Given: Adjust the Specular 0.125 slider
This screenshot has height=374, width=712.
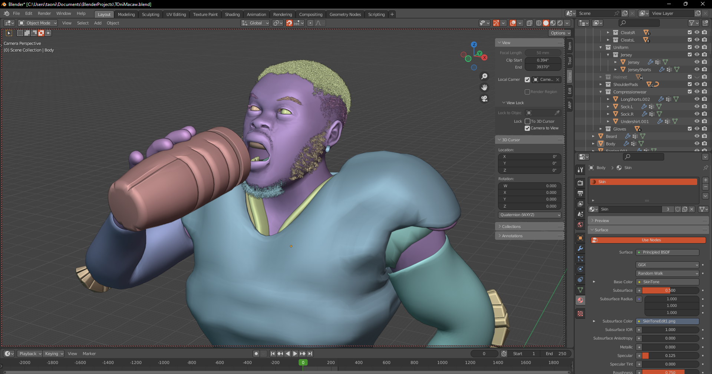Looking at the screenshot, I should coord(670,356).
